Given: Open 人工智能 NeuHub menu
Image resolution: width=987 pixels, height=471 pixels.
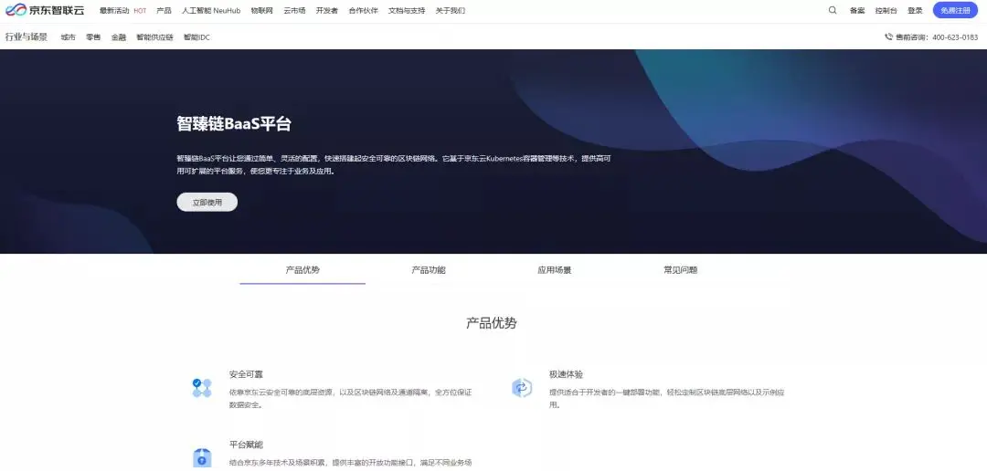Looking at the screenshot, I should tap(211, 11).
